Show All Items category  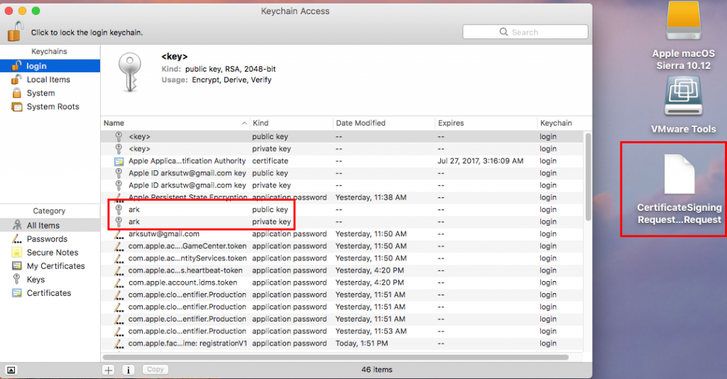point(50,225)
